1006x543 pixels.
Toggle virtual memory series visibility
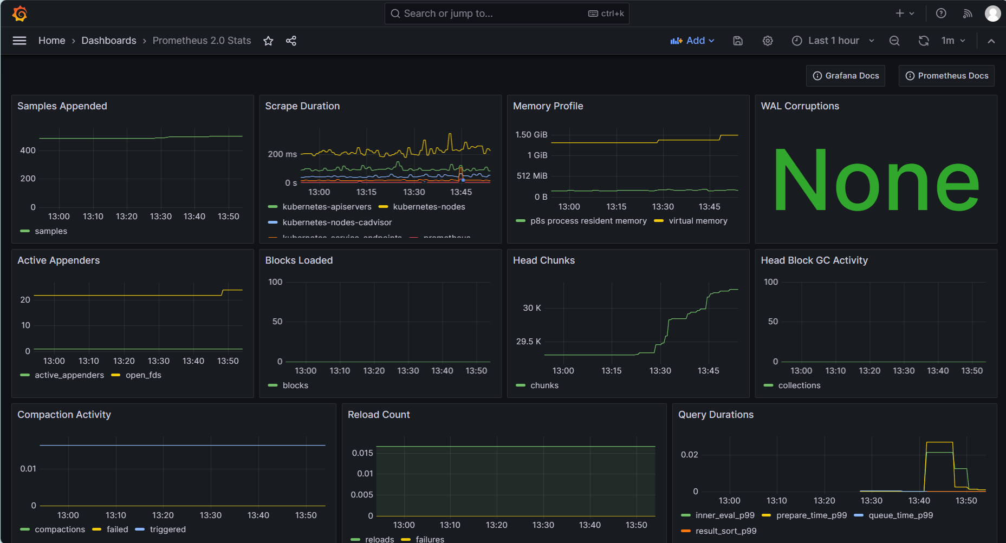698,221
